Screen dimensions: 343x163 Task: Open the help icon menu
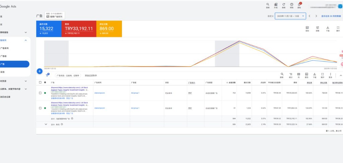(x=291, y=5)
